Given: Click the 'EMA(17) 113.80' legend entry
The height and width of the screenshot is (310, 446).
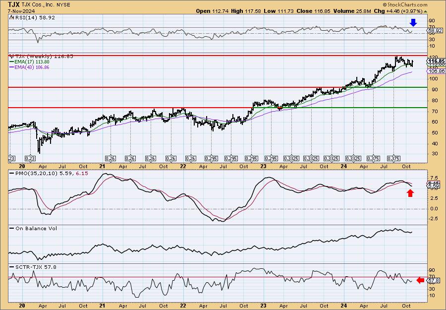Looking at the screenshot, I should pos(29,62).
